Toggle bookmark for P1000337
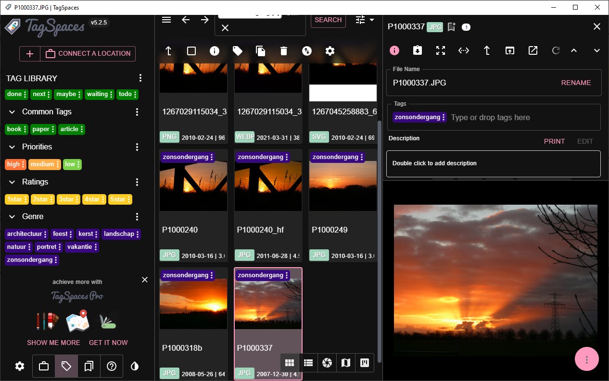The width and height of the screenshot is (609, 381). [x=451, y=27]
